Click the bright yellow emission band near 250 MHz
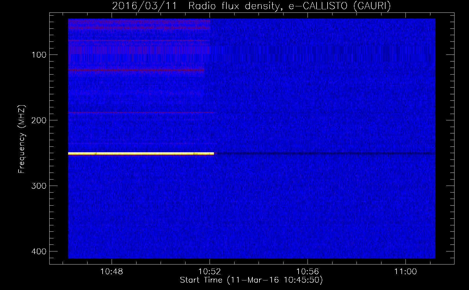Image resolution: width=469 pixels, height=290 pixels. 141,153
